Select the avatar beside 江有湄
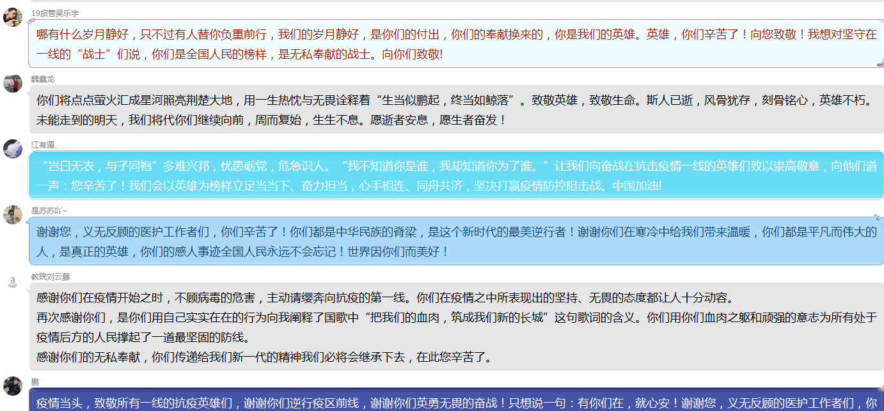Screen dimensions: 884x411 click(13, 149)
